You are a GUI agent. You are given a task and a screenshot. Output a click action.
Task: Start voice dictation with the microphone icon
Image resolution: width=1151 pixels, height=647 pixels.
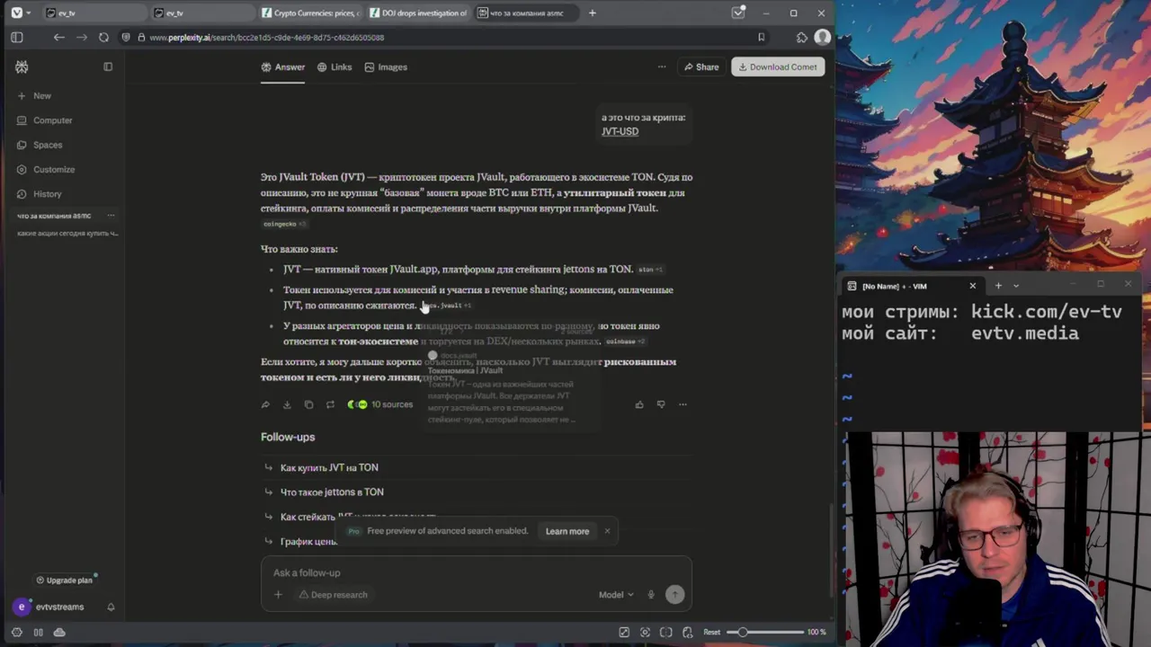[651, 594]
